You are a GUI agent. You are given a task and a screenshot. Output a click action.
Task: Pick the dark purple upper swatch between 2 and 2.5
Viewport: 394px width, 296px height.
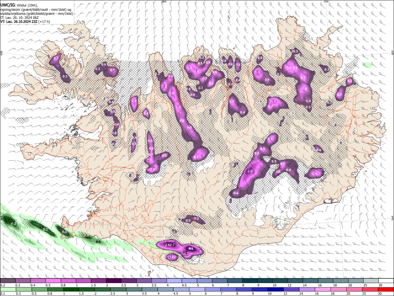click(x=114, y=281)
